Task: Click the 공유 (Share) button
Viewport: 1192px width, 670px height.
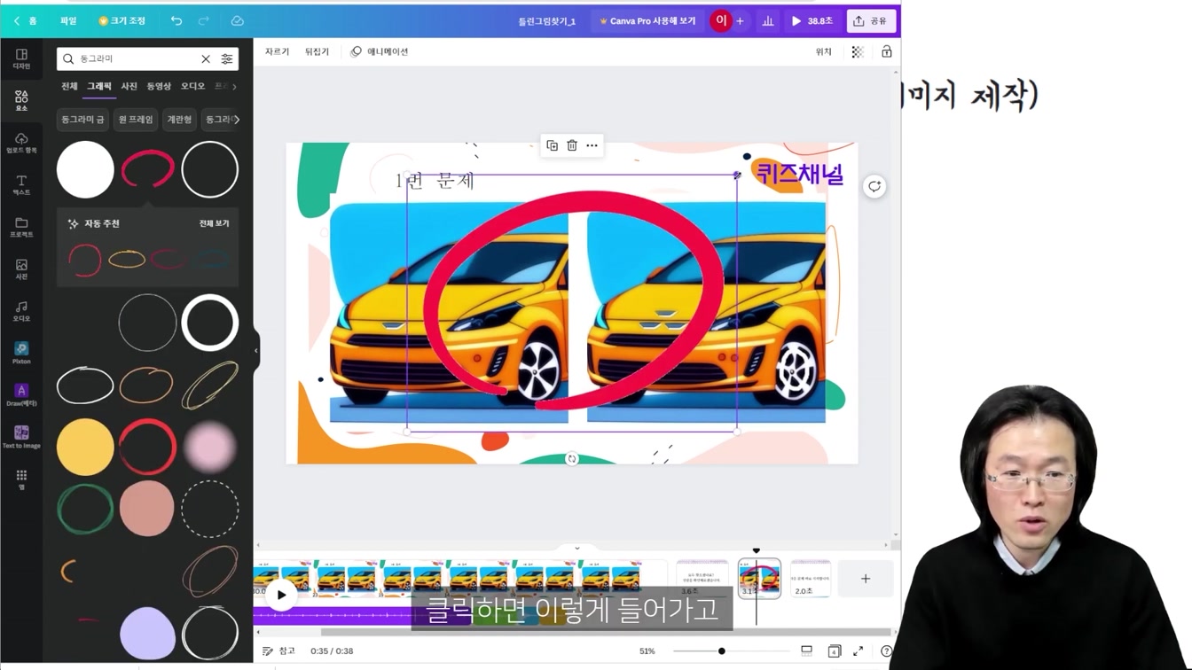Action: tap(870, 20)
